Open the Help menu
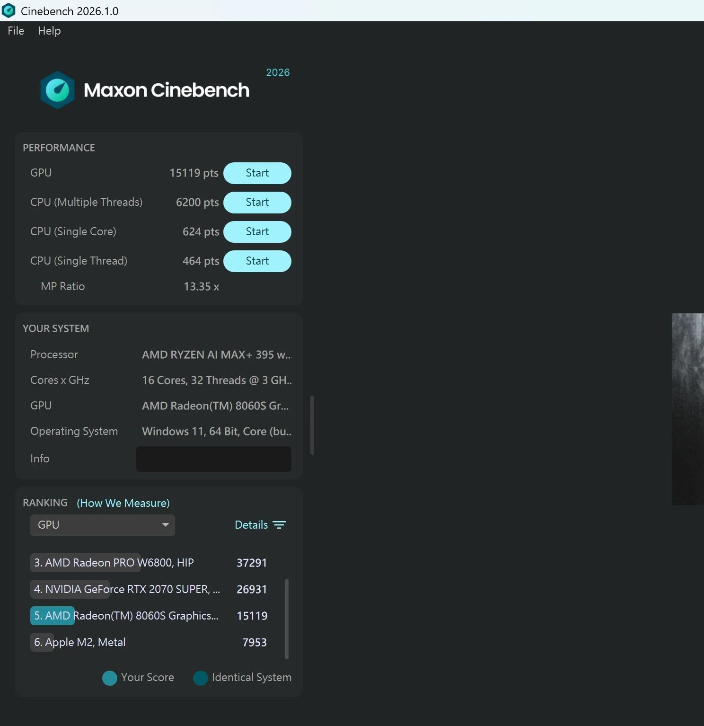 [49, 31]
